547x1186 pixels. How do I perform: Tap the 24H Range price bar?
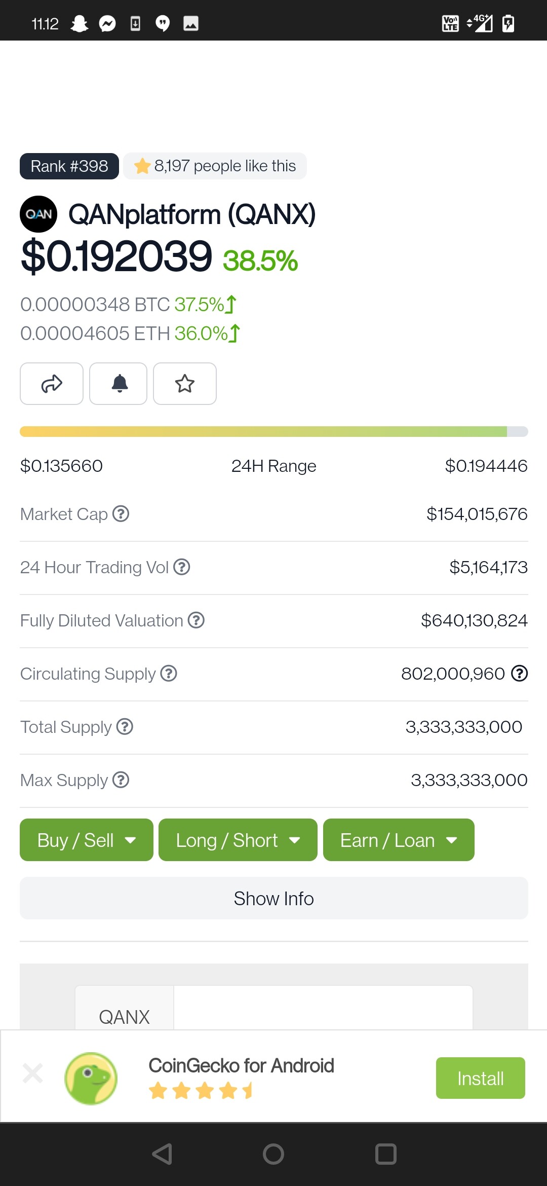click(x=273, y=431)
